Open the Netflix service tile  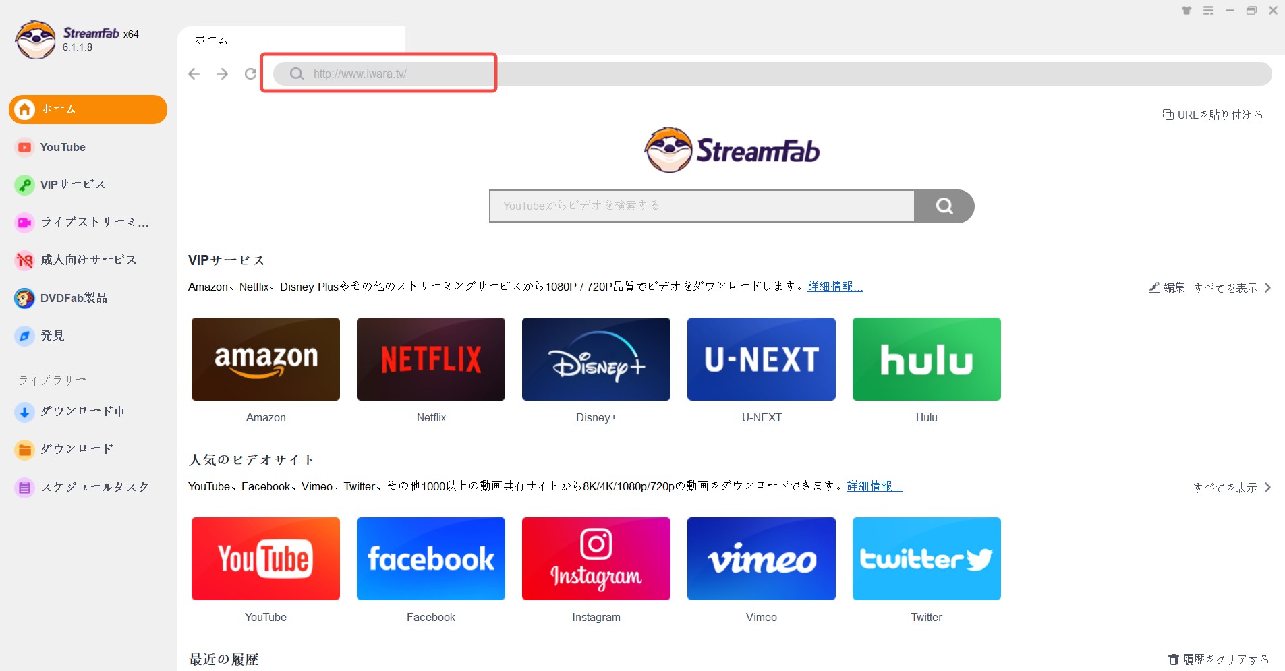point(431,359)
